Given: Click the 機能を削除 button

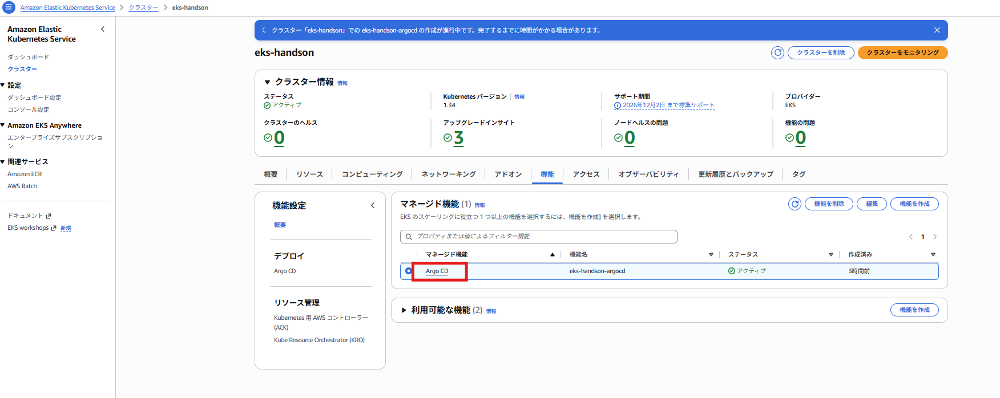Looking at the screenshot, I should tap(829, 204).
